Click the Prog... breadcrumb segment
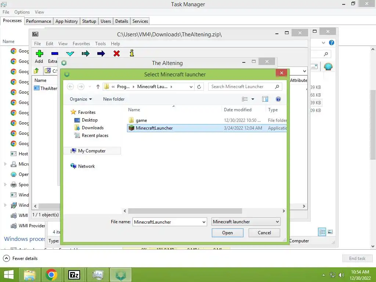The width and height of the screenshot is (376, 282). 123,87
